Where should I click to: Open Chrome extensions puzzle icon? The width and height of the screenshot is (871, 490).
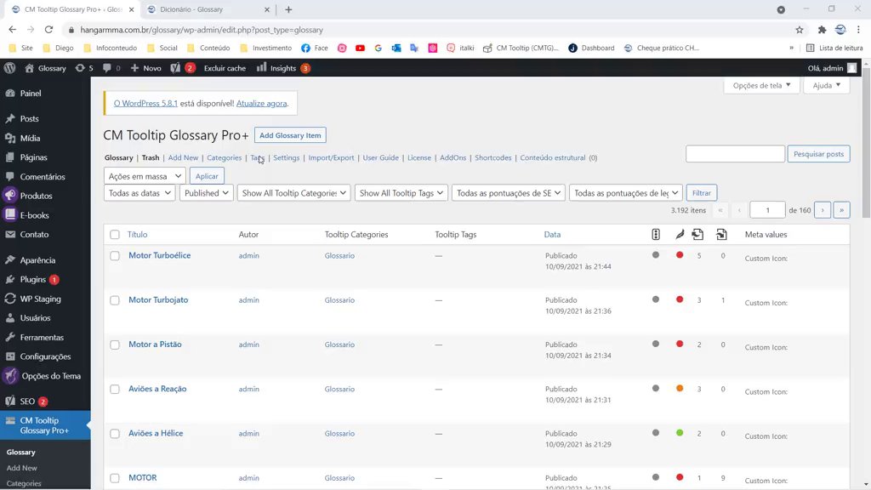point(822,30)
